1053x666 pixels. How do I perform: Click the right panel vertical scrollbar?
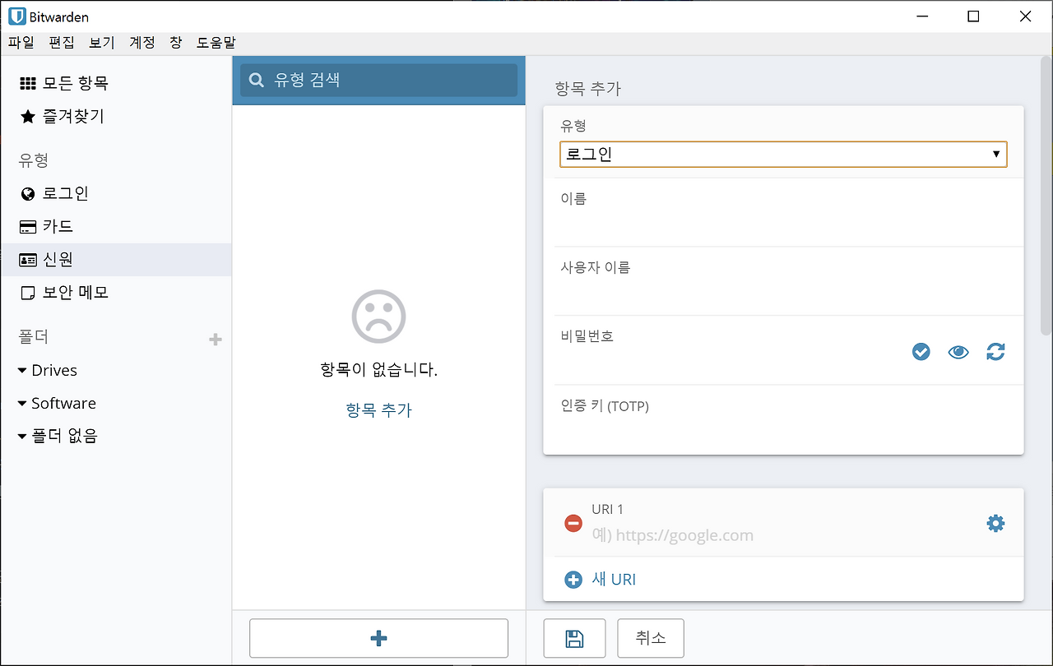[x=1046, y=197]
